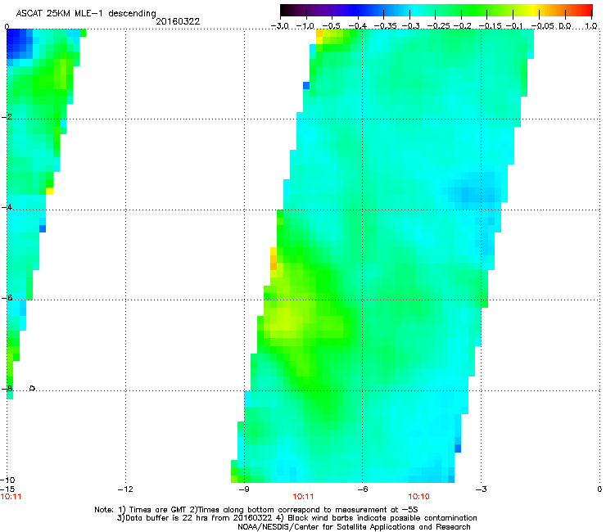This screenshot has width=606, height=532.
Task: Click the NOAA/NESDIS credit line
Action: [354, 527]
